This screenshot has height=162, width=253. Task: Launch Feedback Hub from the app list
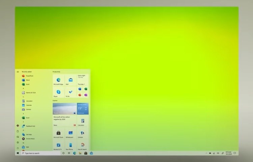click(29, 126)
